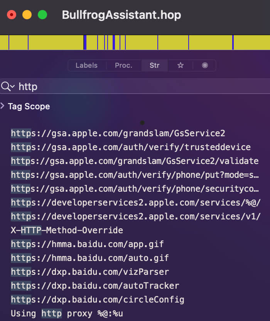The height and width of the screenshot is (321, 270).
Task: Select the dxp.baidu.com/circleConfig entry
Action: [x=97, y=300]
